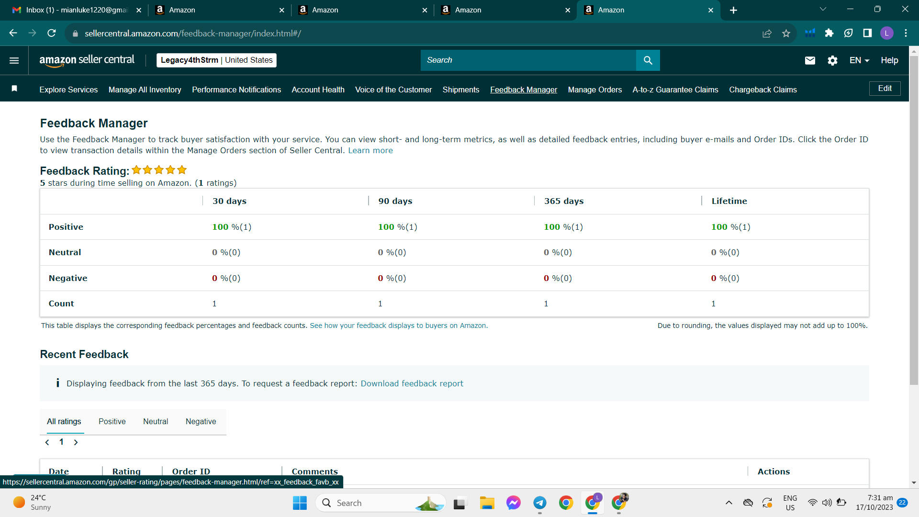919x517 pixels.
Task: Go to previous feedback page arrow
Action: click(x=47, y=442)
